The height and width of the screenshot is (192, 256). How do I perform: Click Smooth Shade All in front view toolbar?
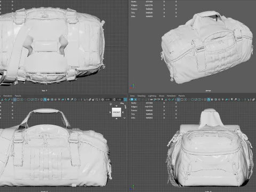tap(45, 100)
